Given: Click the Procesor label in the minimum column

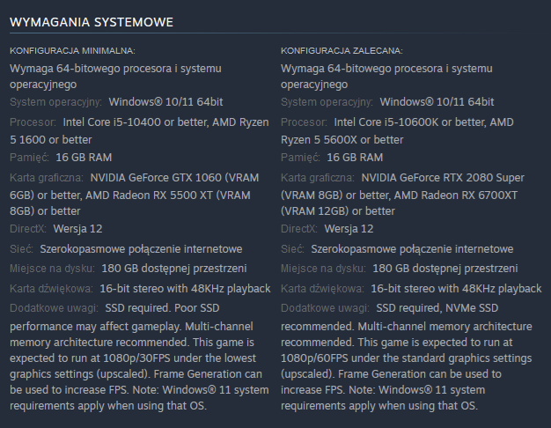Looking at the screenshot, I should pos(33,122).
